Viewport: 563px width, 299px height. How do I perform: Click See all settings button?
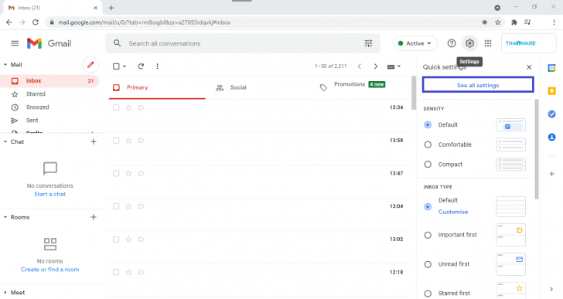pyautogui.click(x=478, y=85)
